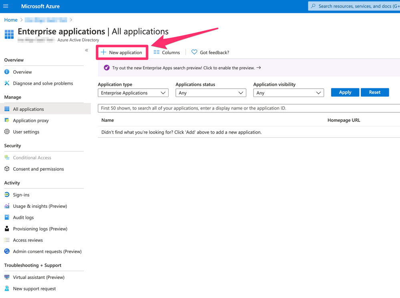Focus the Search resources, services, and docs box
The width and height of the screenshot is (400, 298).
point(354,6)
